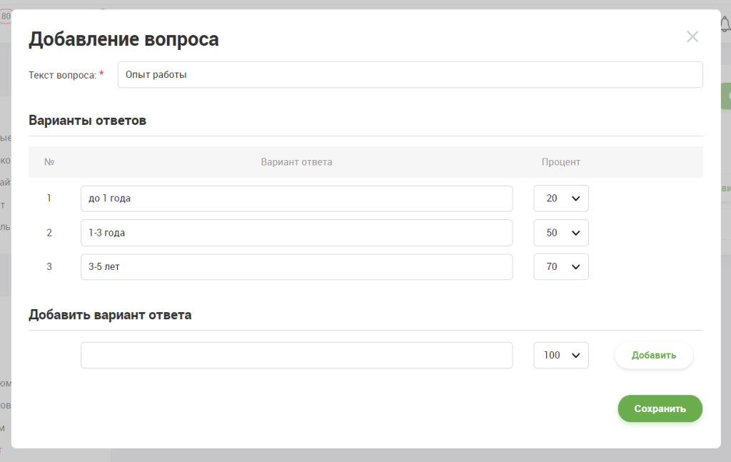Click the Процент column header
This screenshot has width=731, height=462.
click(x=561, y=162)
